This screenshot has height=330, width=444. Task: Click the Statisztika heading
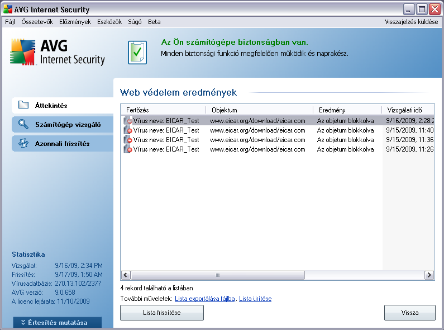coord(28,254)
